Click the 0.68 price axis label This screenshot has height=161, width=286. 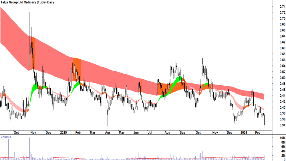tap(283, 24)
